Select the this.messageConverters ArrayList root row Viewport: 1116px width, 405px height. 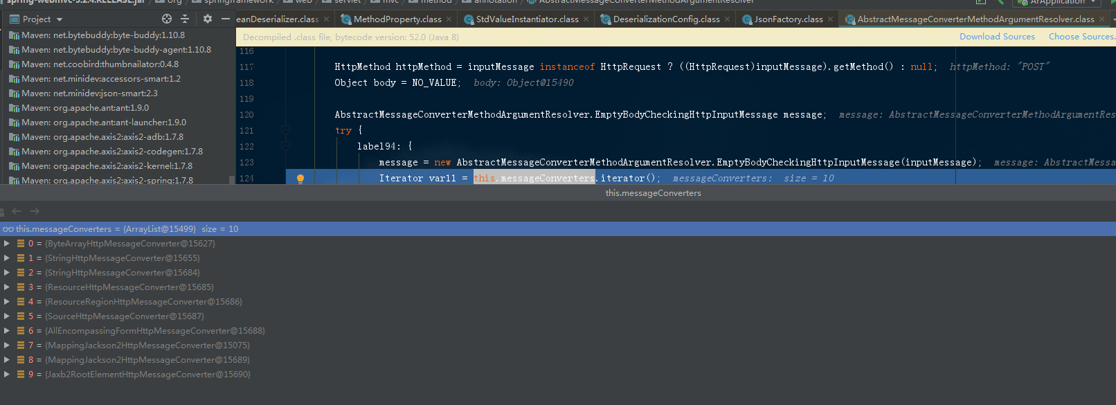pos(558,229)
